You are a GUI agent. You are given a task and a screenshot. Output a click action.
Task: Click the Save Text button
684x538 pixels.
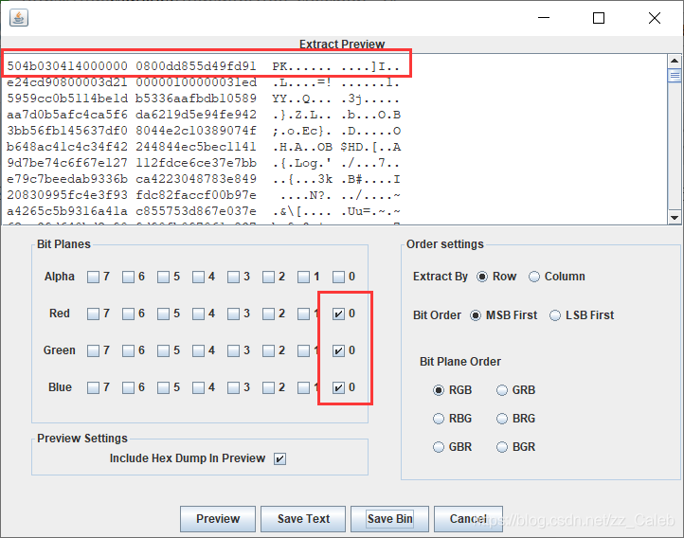(303, 519)
